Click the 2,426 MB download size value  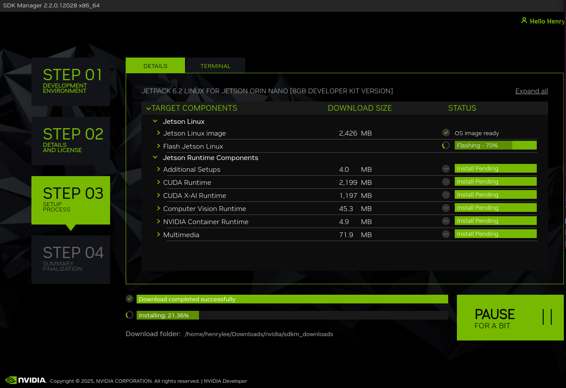(x=355, y=133)
